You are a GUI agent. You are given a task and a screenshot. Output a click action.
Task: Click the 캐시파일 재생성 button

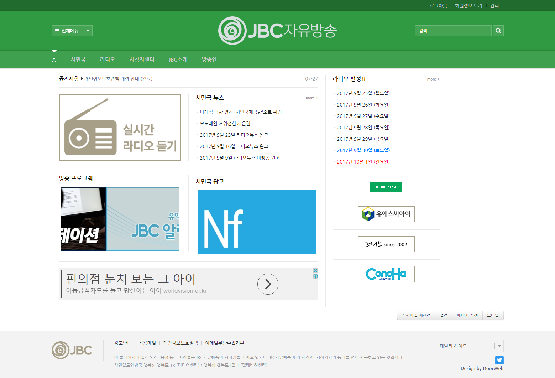click(x=415, y=315)
